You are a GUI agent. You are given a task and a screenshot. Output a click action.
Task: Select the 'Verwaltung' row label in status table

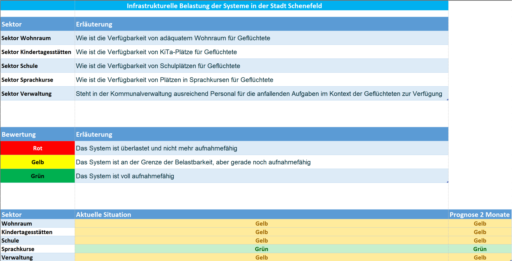pos(38,257)
